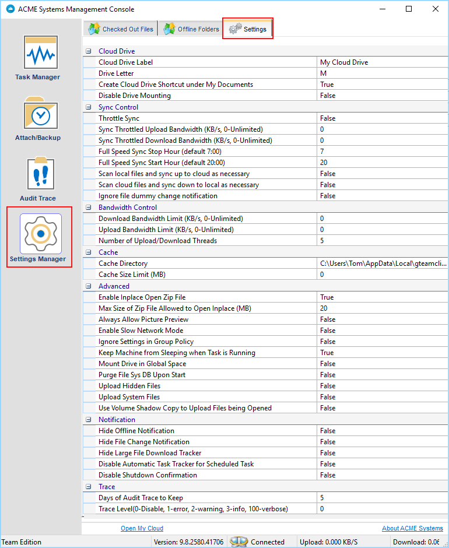The height and width of the screenshot is (548, 449).
Task: Click the Team Edition status bar text
Action: (x=22, y=542)
